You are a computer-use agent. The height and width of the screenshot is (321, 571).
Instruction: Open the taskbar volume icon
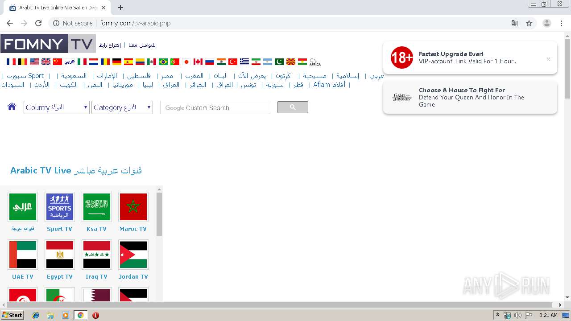[517, 315]
